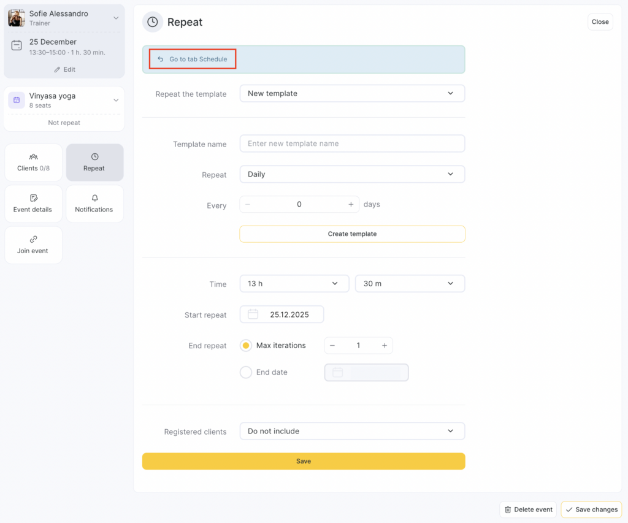Click the back arrow icon beside Go to tab Schedule

pyautogui.click(x=161, y=59)
